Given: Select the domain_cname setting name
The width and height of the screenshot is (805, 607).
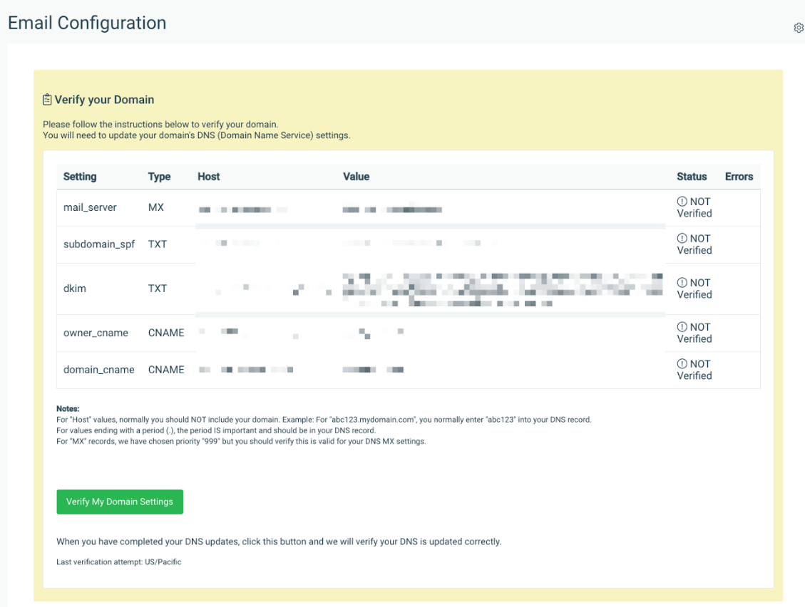Looking at the screenshot, I should pyautogui.click(x=98, y=370).
